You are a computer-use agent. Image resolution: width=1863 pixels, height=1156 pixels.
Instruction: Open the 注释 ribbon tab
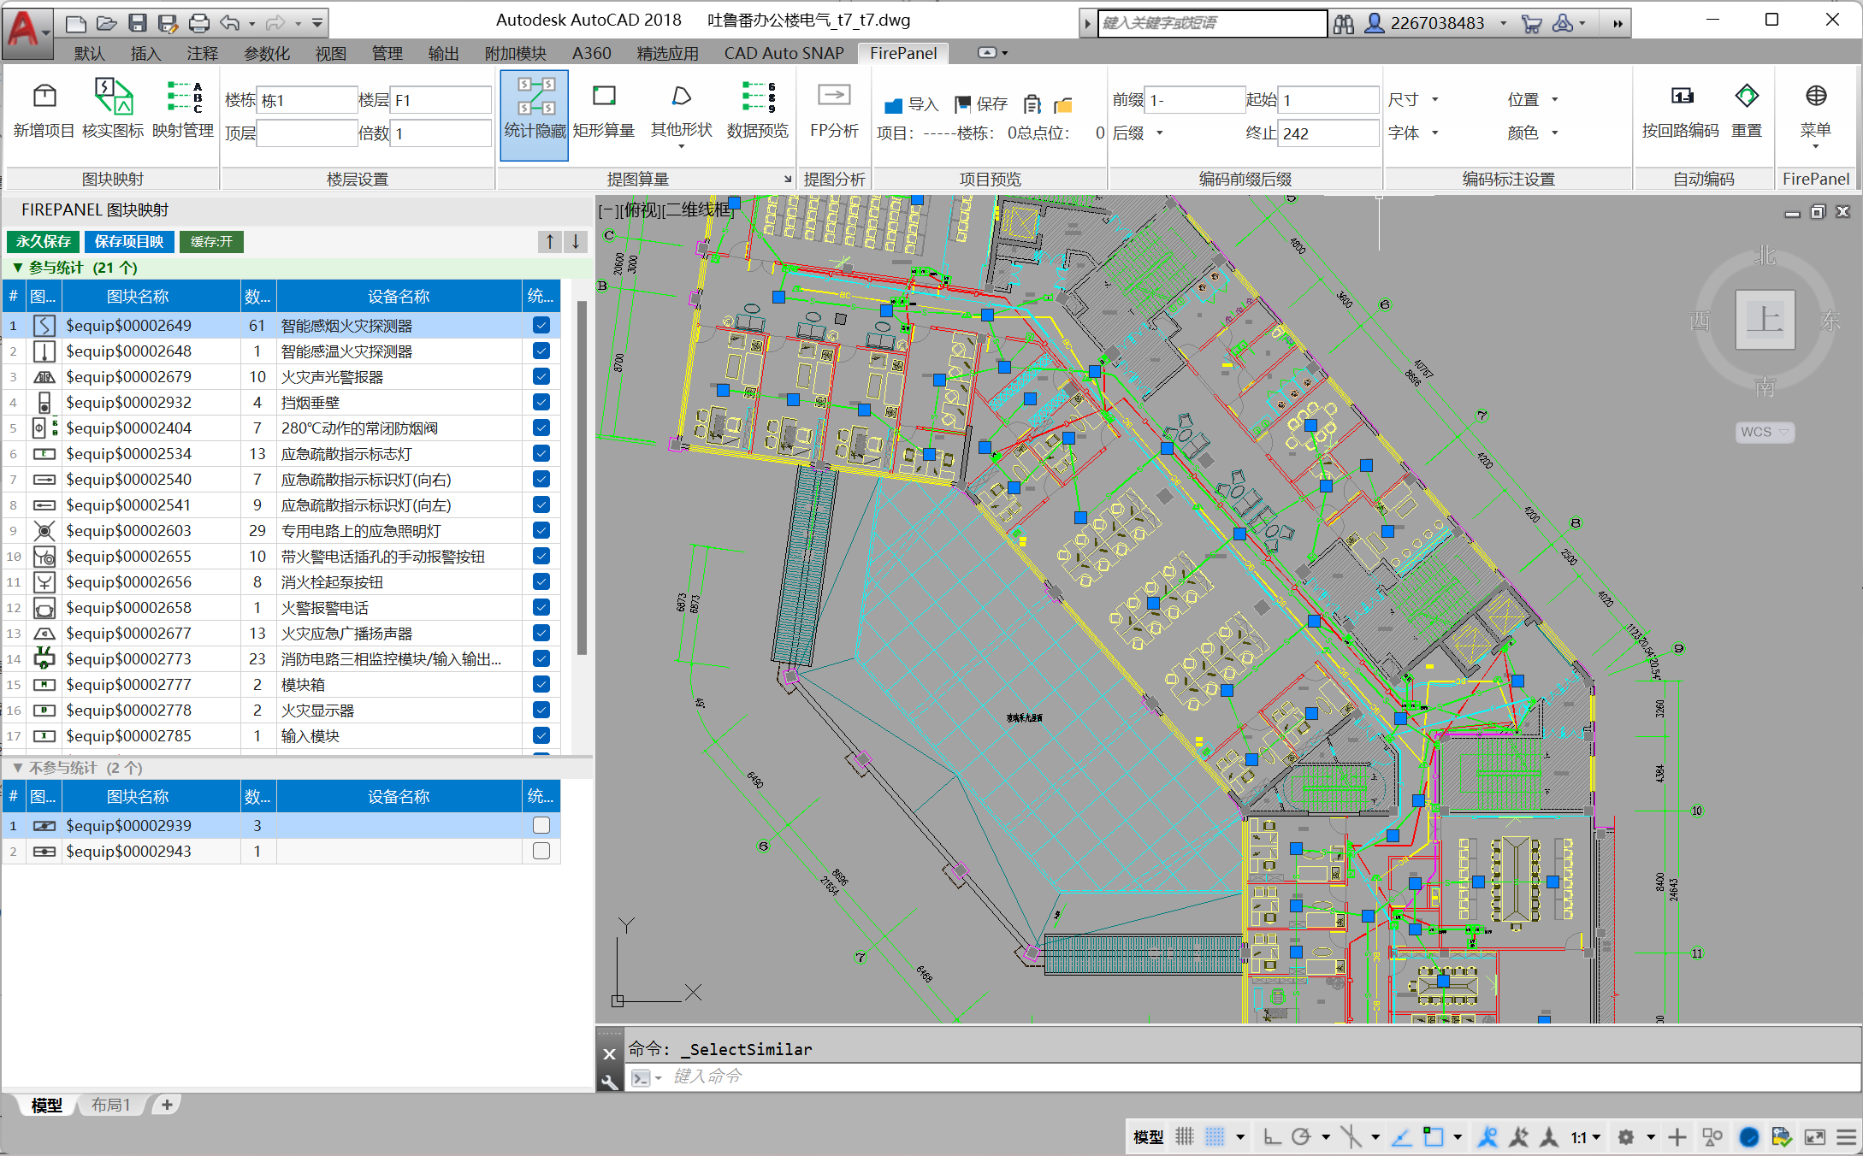click(203, 53)
